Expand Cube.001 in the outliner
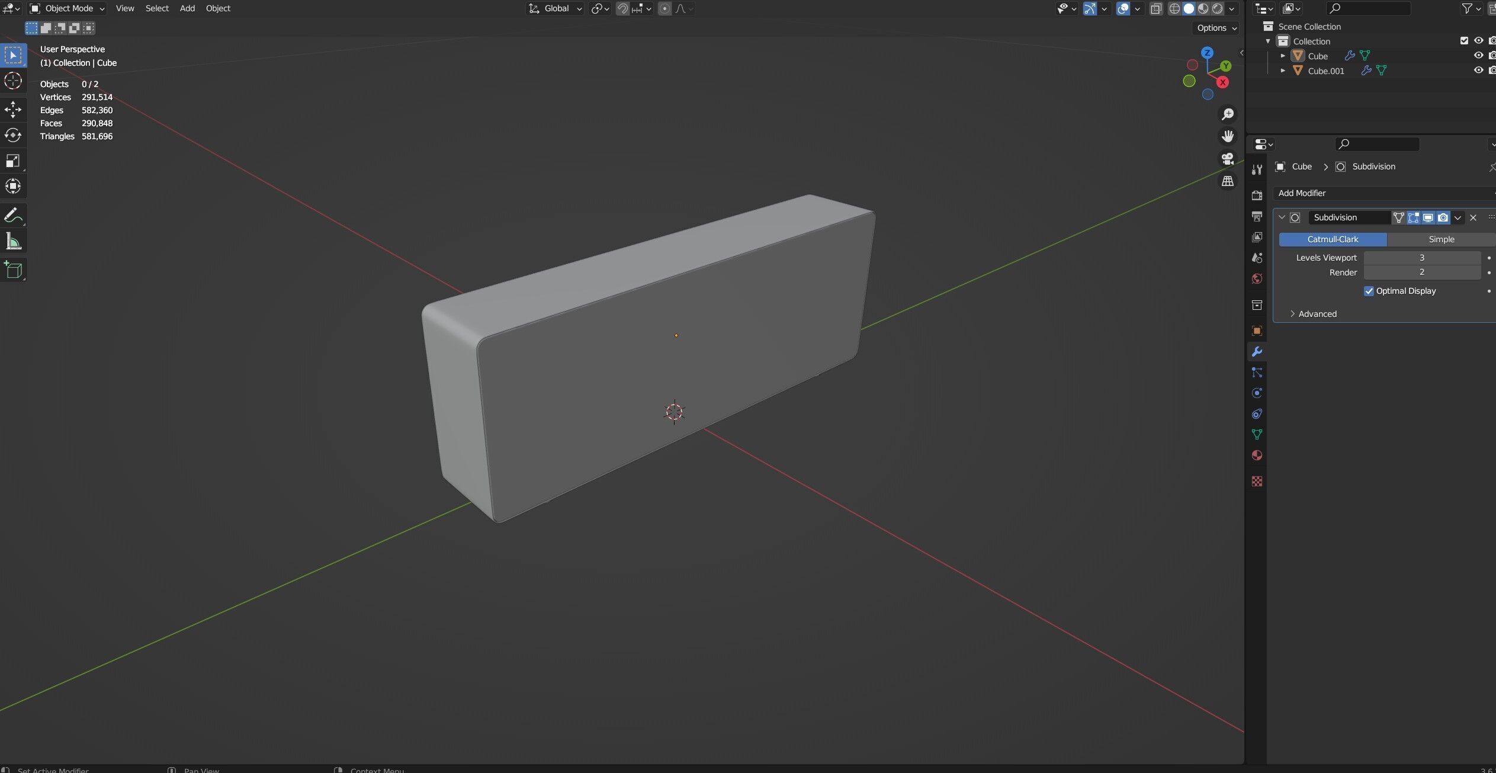Viewport: 1496px width, 773px height. (1283, 70)
